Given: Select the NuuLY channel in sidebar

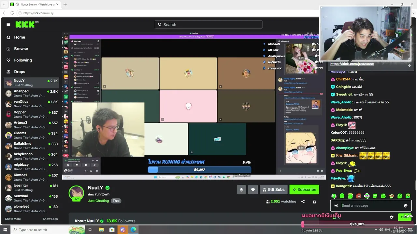Looking at the screenshot, I should click(31, 83).
